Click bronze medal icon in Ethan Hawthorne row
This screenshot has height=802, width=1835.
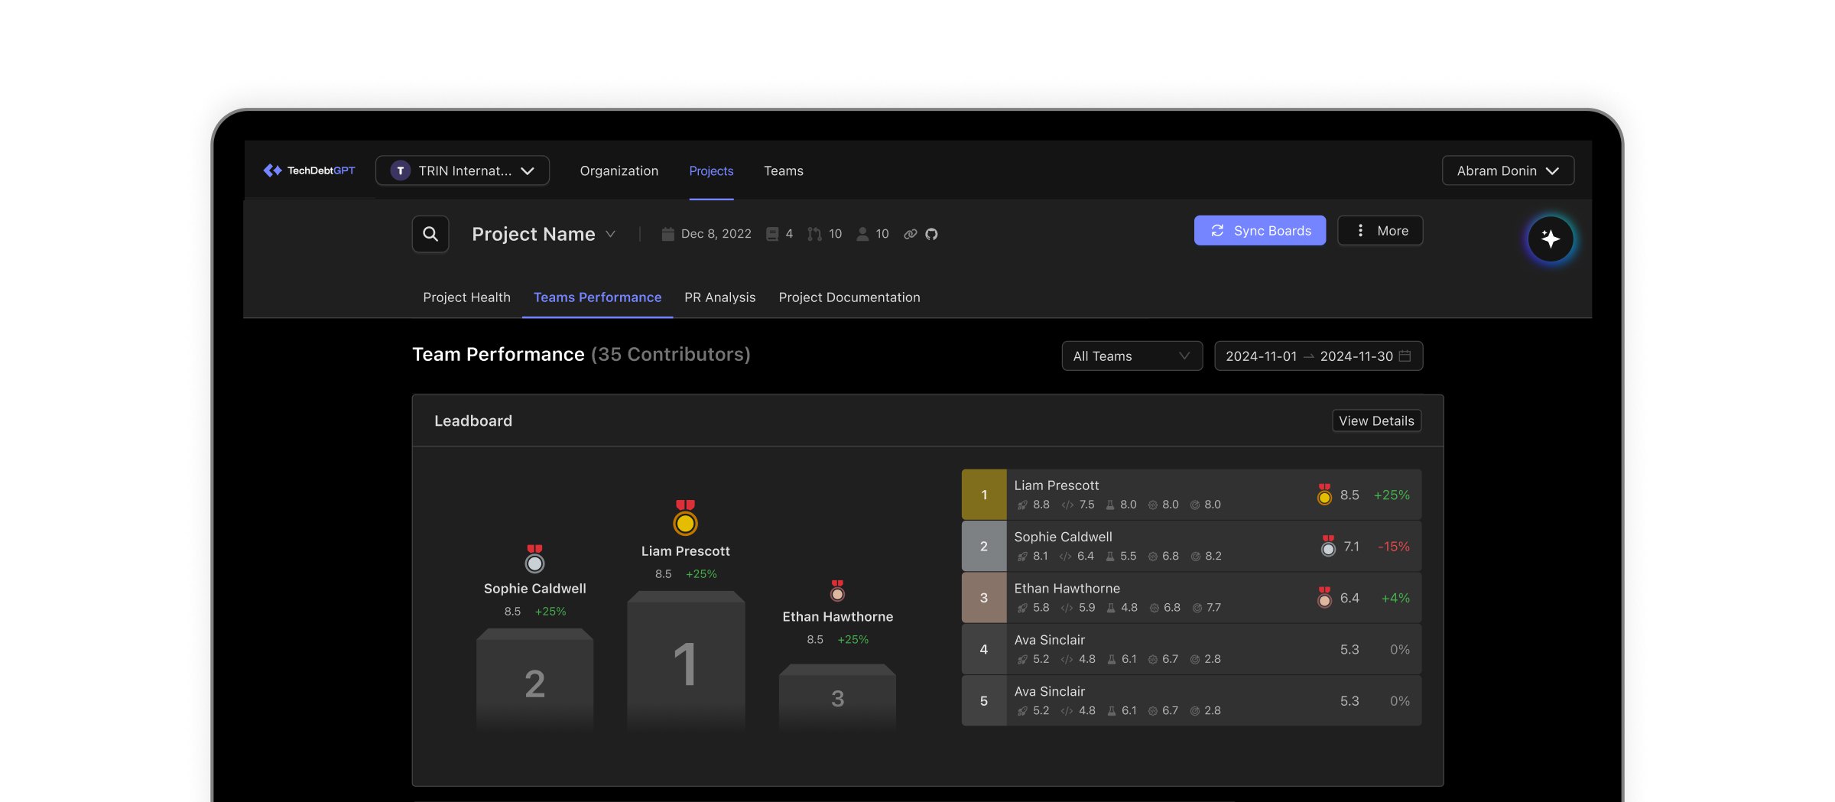[1324, 597]
